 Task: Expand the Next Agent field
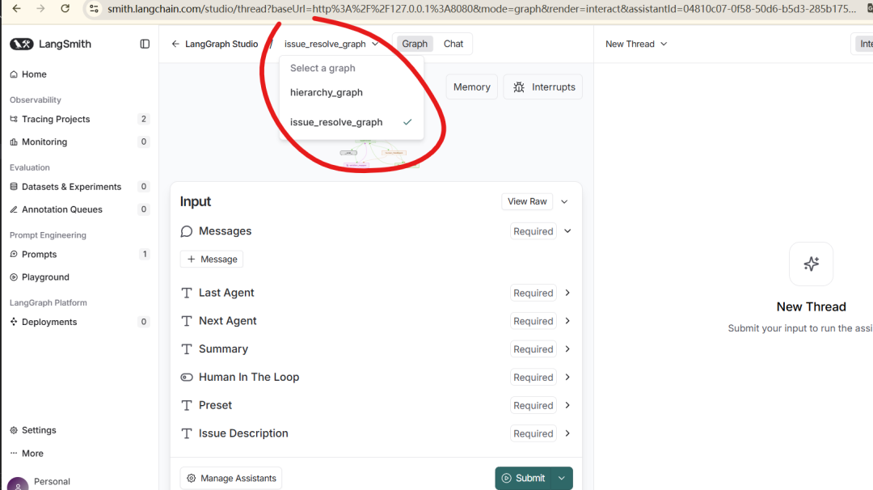[567, 321]
